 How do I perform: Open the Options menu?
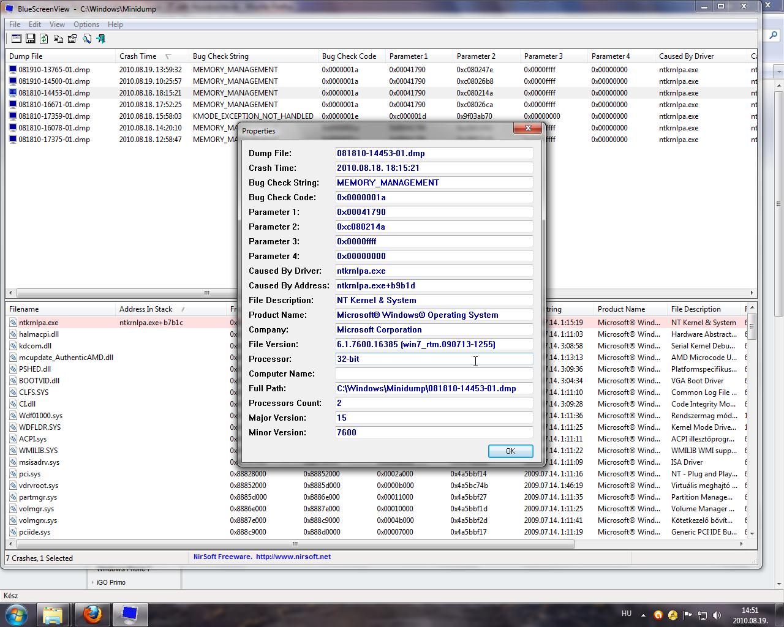[86, 24]
